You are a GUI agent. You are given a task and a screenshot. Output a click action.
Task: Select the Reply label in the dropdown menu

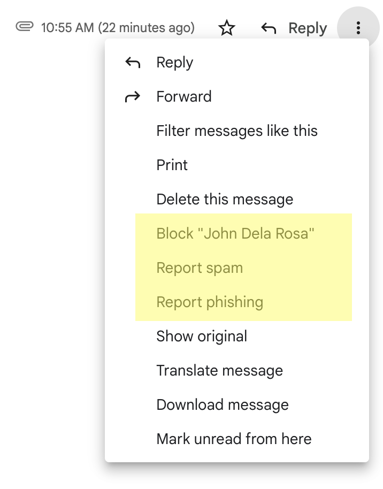tap(174, 63)
